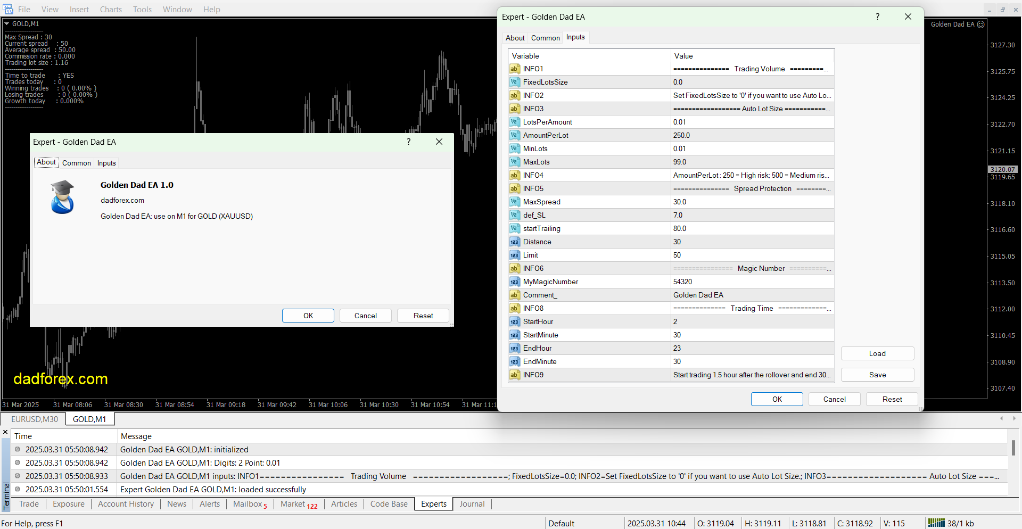Click the connection status bars icon
The height and width of the screenshot is (529, 1022).
[x=936, y=523]
